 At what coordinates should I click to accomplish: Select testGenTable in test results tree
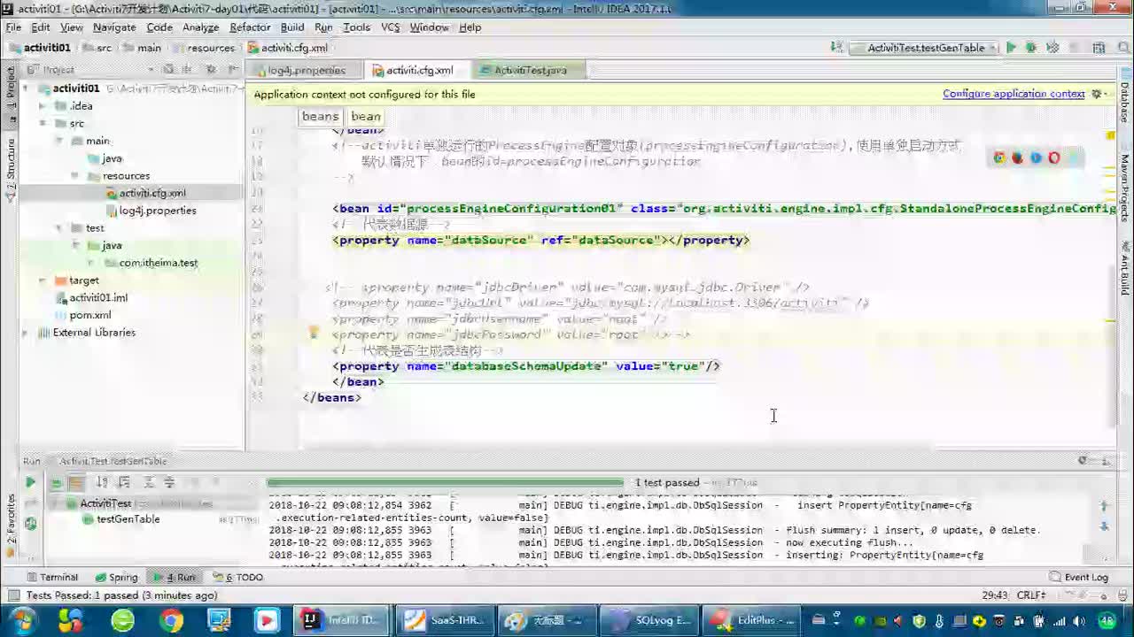tap(128, 519)
